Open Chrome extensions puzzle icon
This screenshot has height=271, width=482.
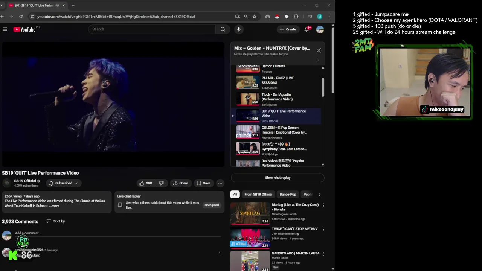[x=296, y=17]
